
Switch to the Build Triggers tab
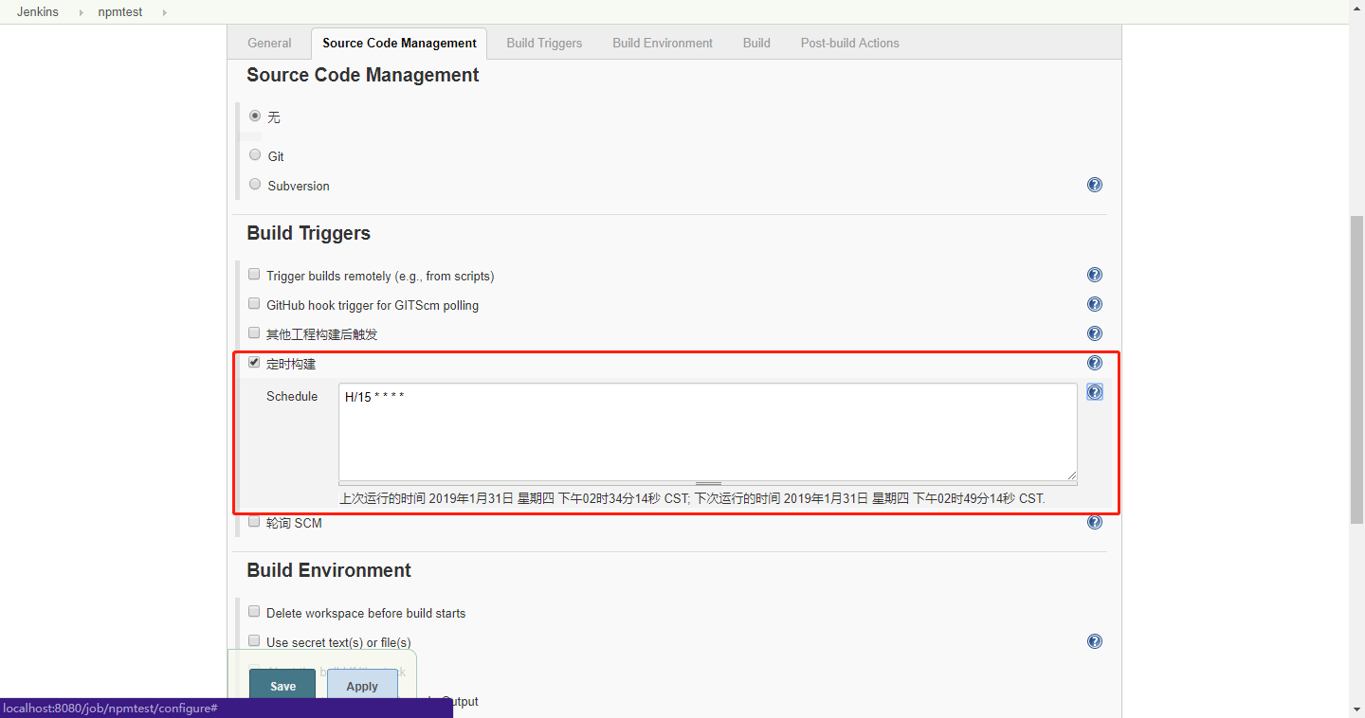pyautogui.click(x=544, y=43)
